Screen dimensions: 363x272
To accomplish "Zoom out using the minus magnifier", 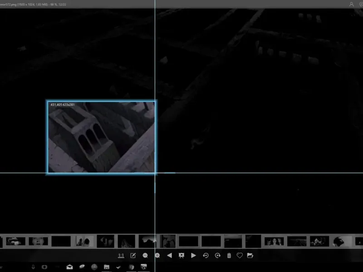I will pos(145,256).
